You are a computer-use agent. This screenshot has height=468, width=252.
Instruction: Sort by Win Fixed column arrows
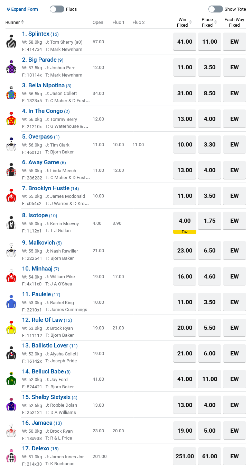pos(190,22)
